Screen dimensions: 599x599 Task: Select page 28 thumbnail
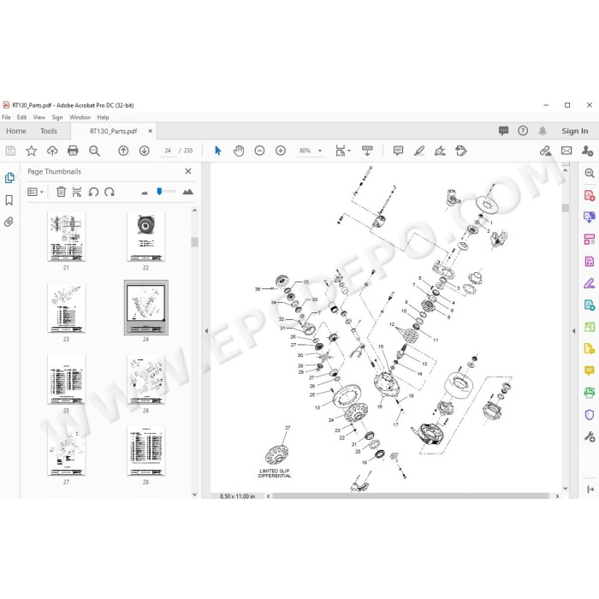point(145,451)
